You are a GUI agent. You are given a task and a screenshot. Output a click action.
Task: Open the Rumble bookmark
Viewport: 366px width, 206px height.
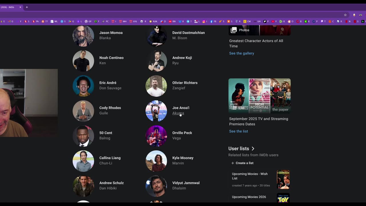pos(282,21)
